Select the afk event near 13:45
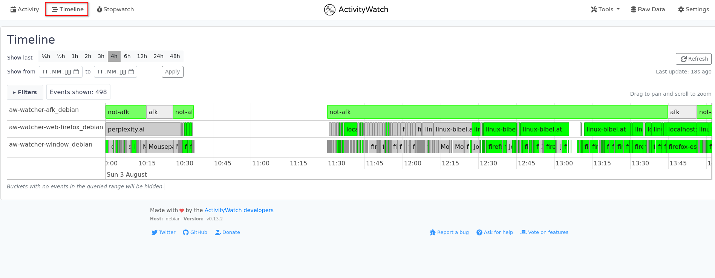 pos(682,112)
